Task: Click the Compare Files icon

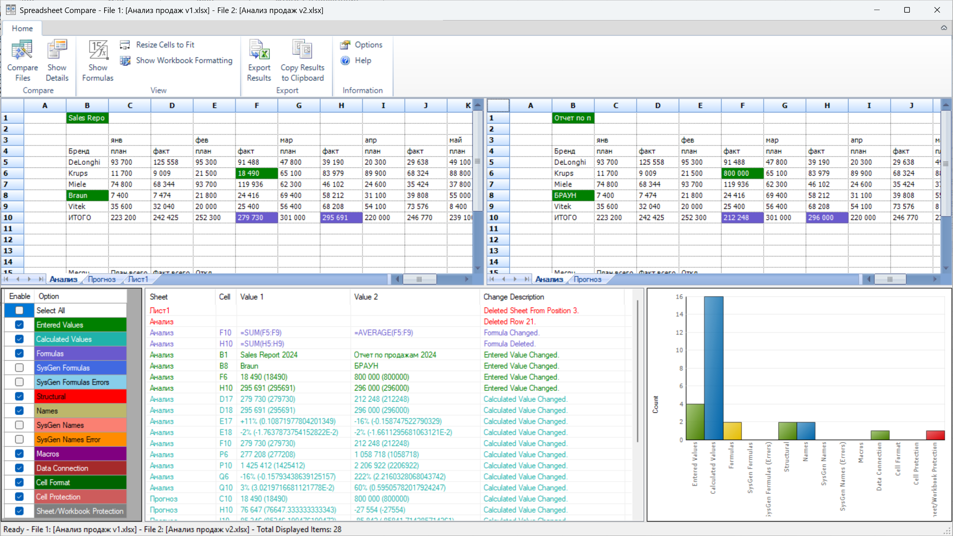Action: [22, 61]
